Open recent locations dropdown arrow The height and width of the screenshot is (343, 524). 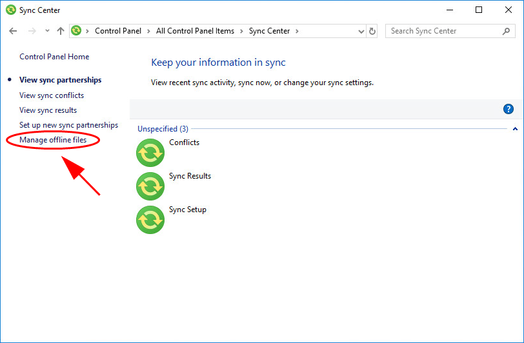tap(47, 31)
